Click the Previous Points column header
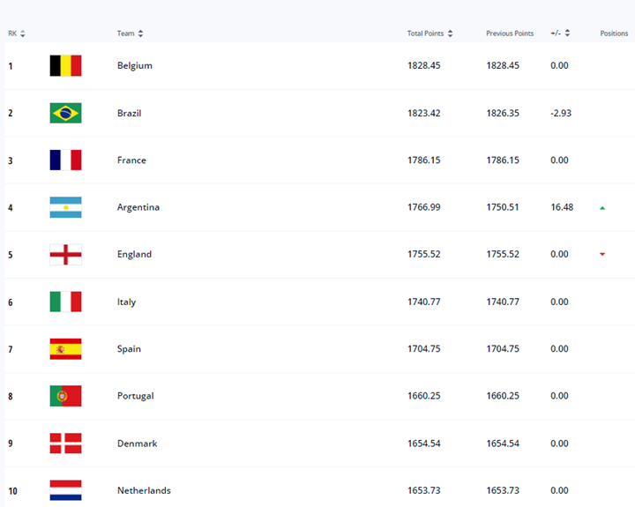The image size is (635, 507). [x=510, y=34]
